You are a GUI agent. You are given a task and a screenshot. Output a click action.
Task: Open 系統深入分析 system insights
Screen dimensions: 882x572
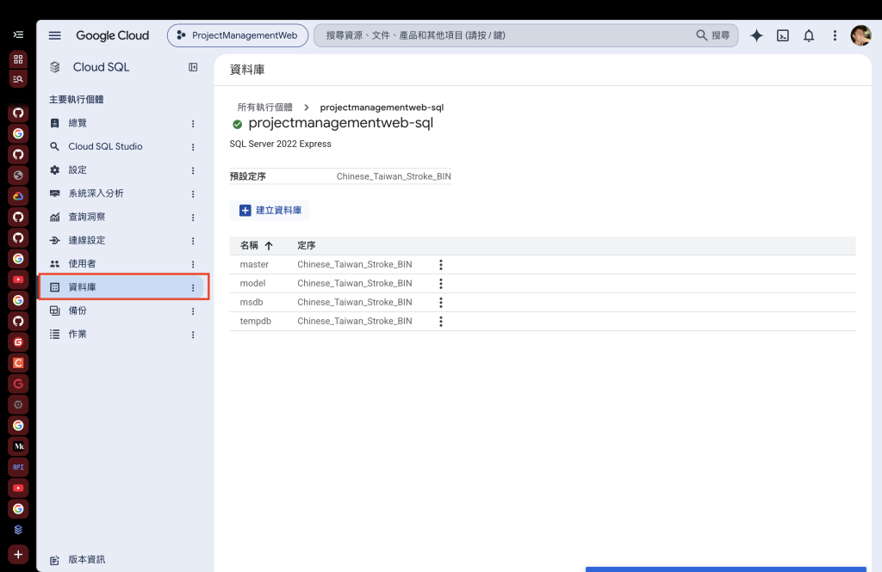pyautogui.click(x=96, y=194)
